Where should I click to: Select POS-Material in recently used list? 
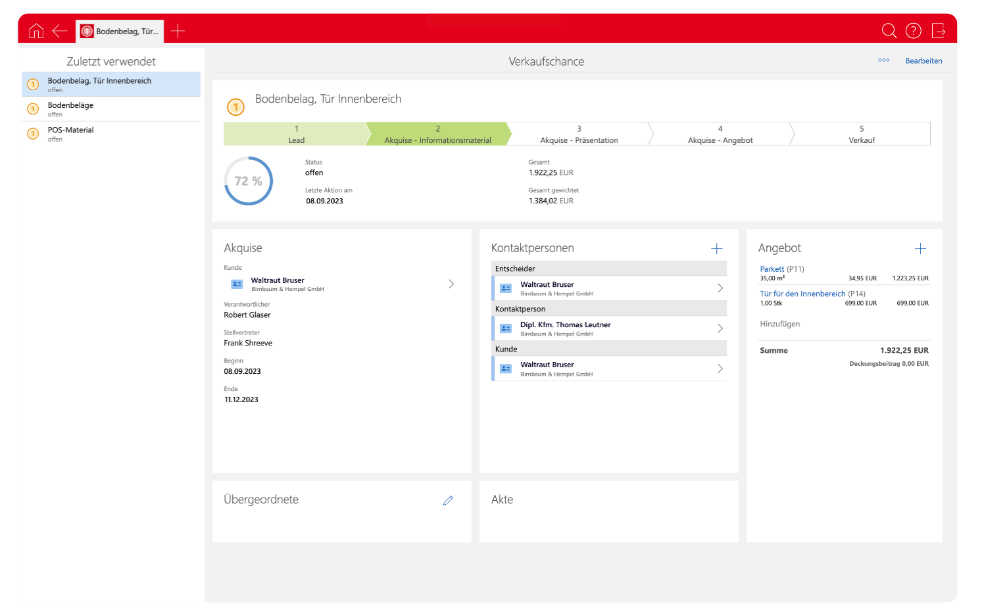(x=71, y=130)
